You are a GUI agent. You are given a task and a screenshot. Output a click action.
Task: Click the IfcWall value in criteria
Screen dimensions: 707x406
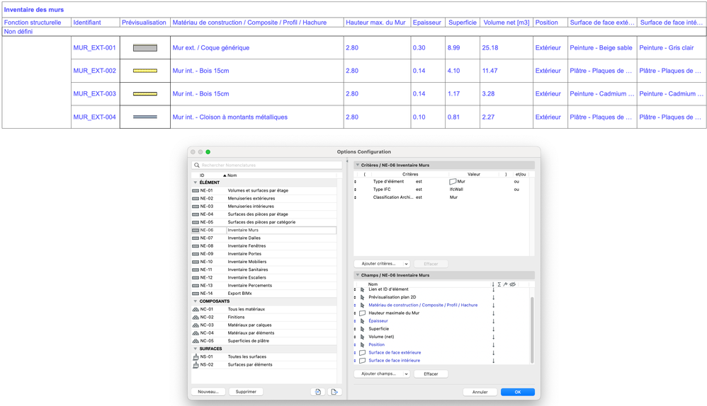[456, 190]
